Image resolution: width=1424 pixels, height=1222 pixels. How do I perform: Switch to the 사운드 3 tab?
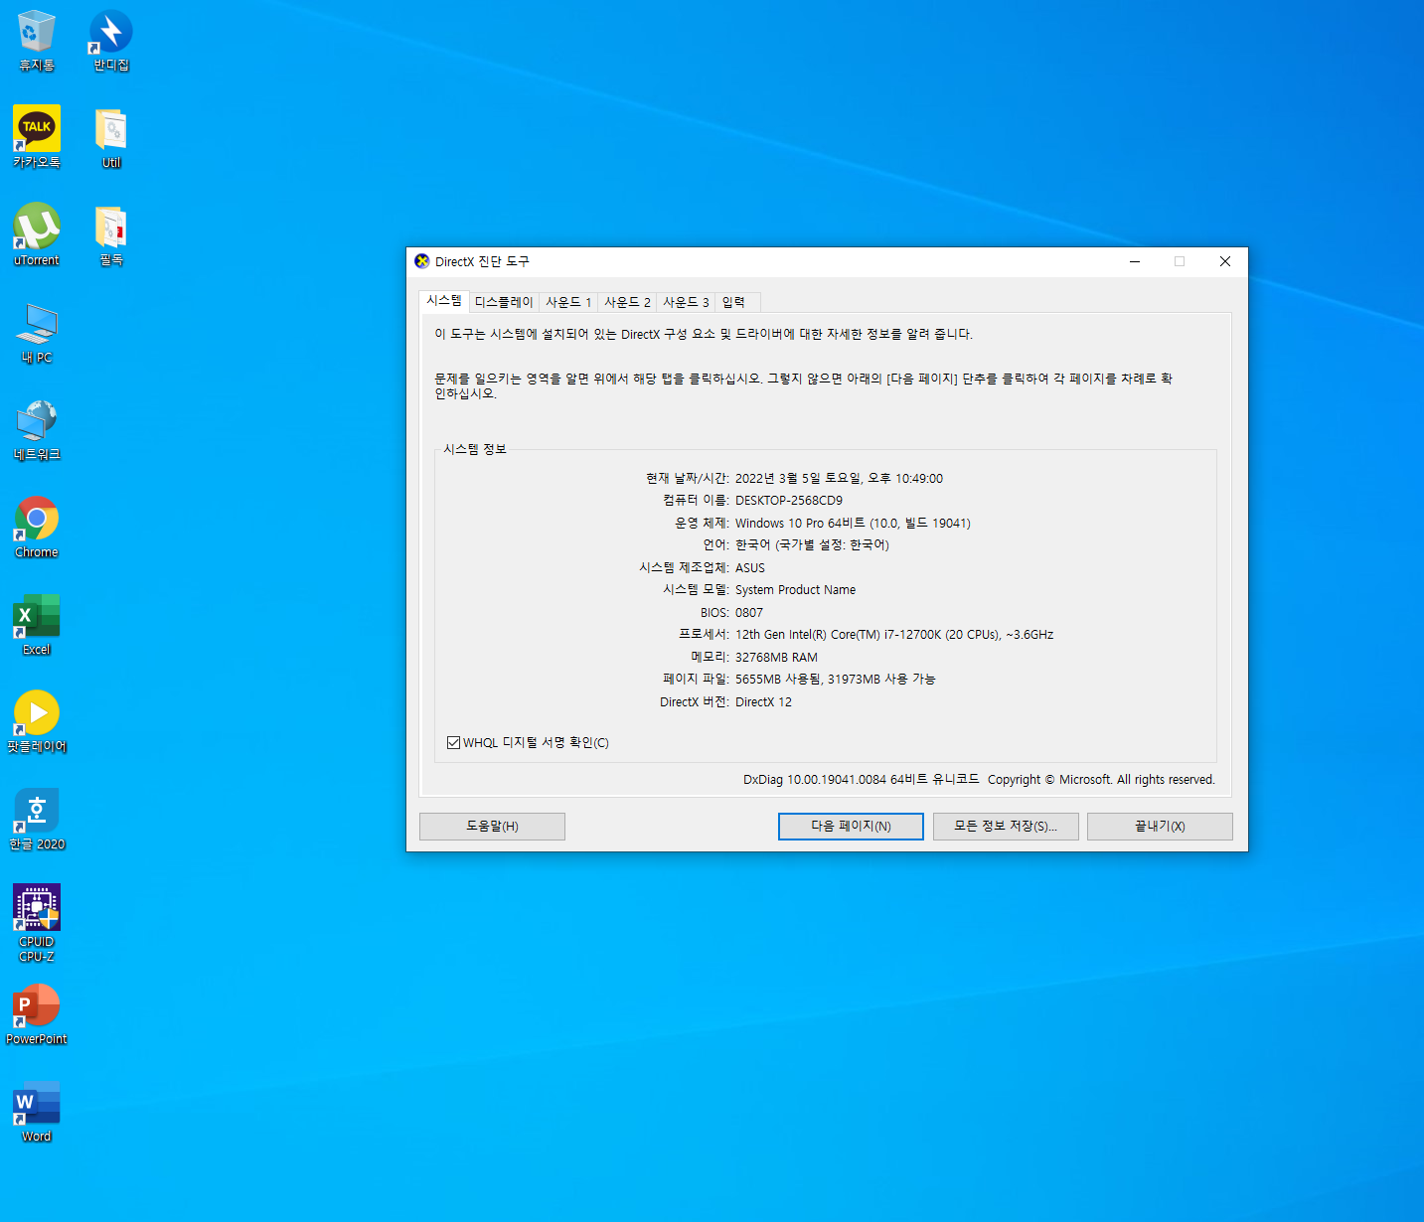pyautogui.click(x=686, y=302)
